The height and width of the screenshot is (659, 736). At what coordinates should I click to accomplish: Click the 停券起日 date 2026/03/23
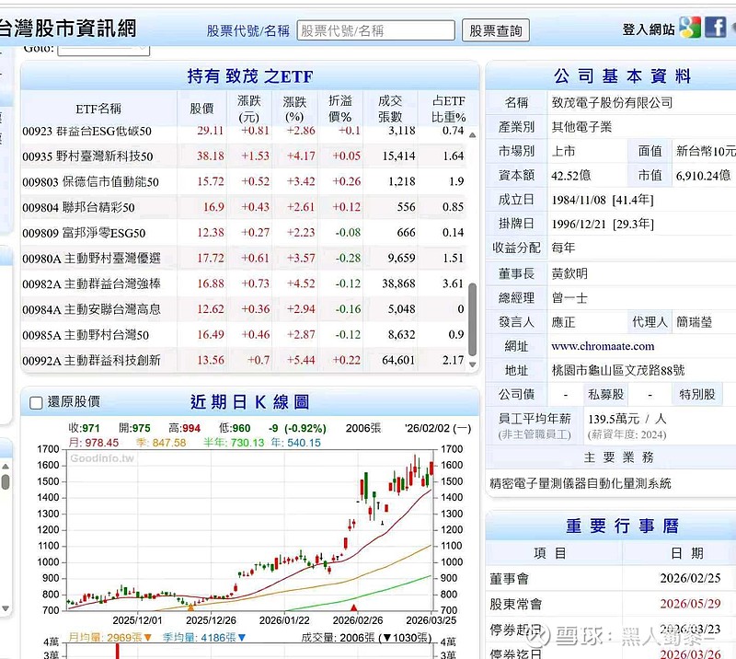[690, 629]
